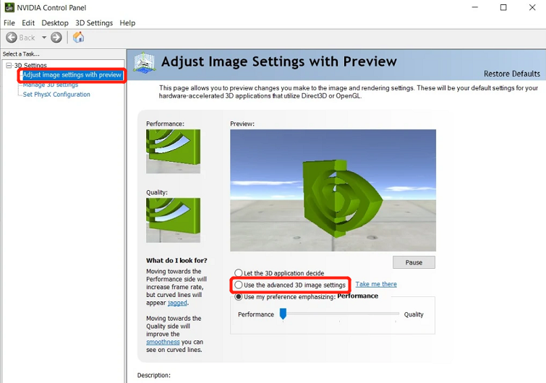Open the Desktop menu
This screenshot has height=383, width=546.
pyautogui.click(x=55, y=23)
